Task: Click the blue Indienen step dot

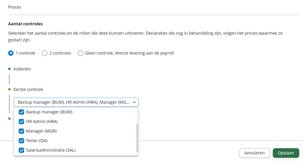Action: pos(9,69)
